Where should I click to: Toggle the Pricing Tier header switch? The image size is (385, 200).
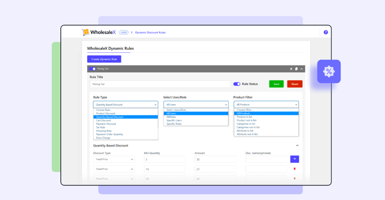[x=92, y=69]
